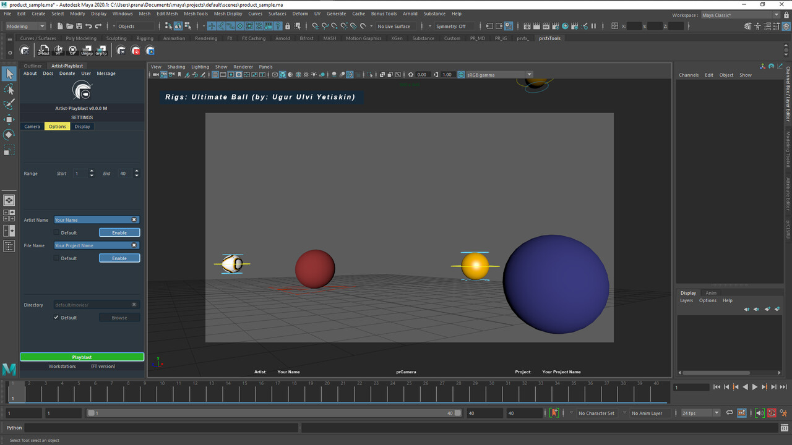
Task: Switch to the Rigging shelf tab
Action: click(x=145, y=38)
